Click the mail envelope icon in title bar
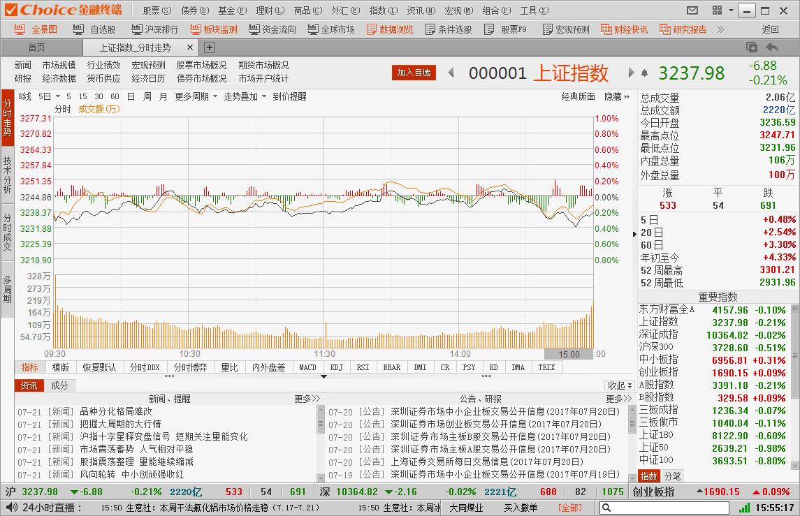The height and width of the screenshot is (516, 800). point(692,10)
